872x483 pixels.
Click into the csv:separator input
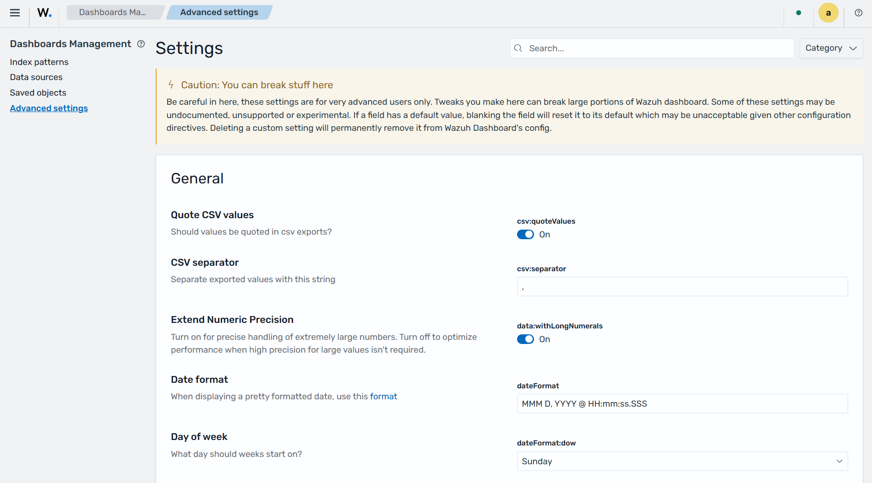pos(682,286)
